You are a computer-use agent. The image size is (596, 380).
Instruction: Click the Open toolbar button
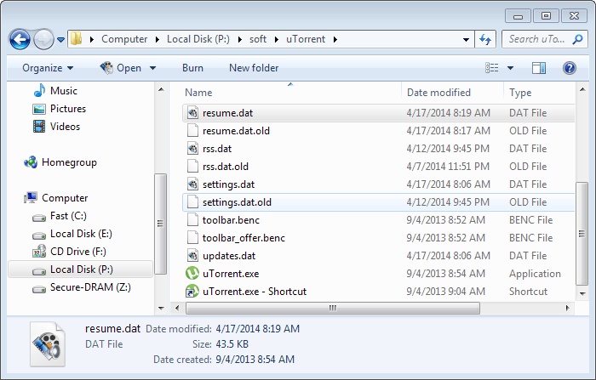coord(121,68)
